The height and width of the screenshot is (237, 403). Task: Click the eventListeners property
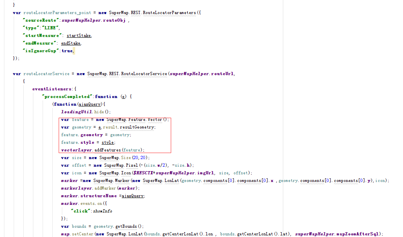(x=52, y=89)
